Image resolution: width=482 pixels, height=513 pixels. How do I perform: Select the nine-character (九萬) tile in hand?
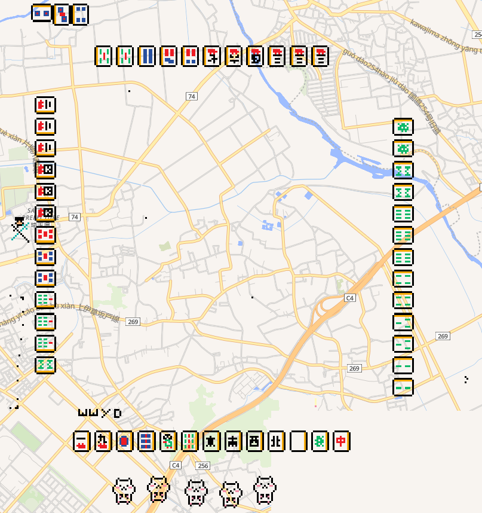[103, 441]
